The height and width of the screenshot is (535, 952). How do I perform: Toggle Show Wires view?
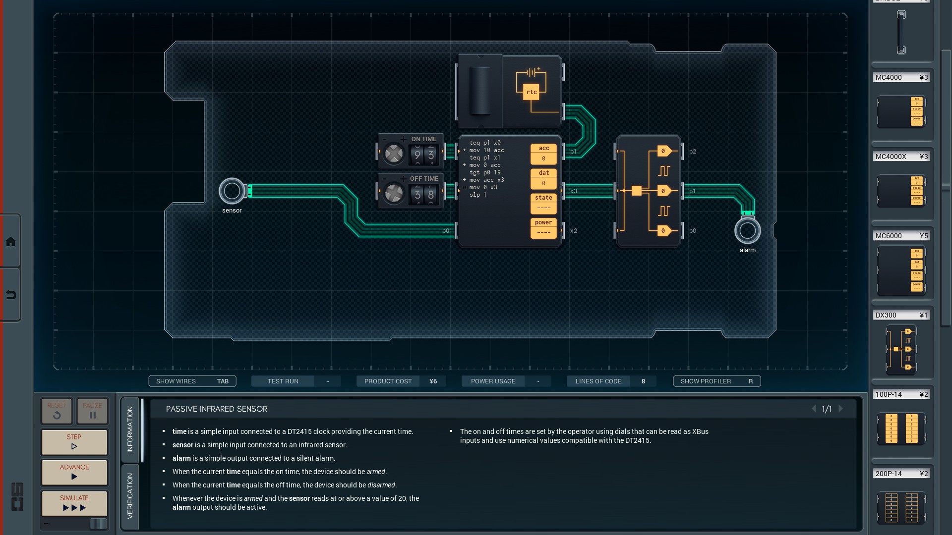coord(192,381)
